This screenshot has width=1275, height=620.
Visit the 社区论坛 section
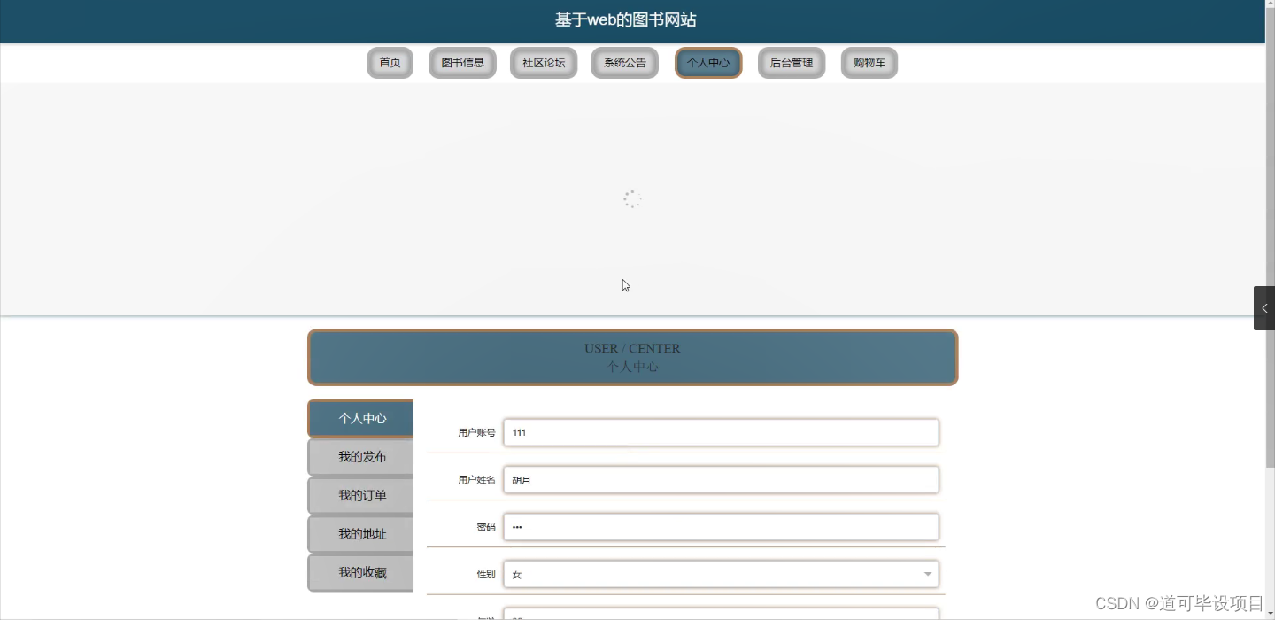pos(544,62)
